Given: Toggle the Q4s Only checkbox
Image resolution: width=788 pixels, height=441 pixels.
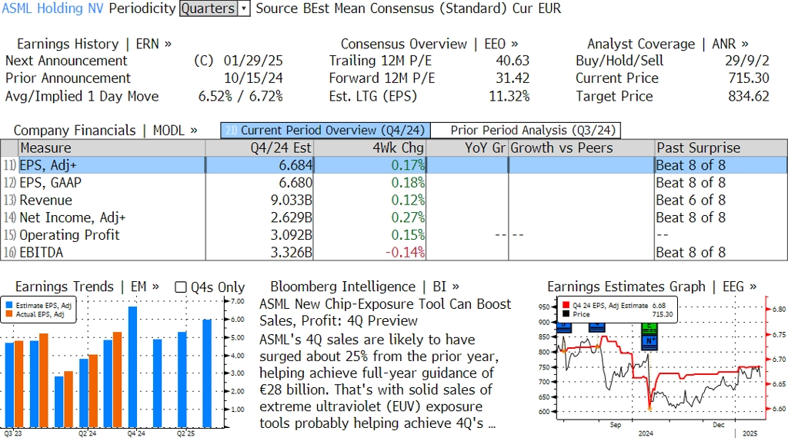Looking at the screenshot, I should [x=180, y=287].
